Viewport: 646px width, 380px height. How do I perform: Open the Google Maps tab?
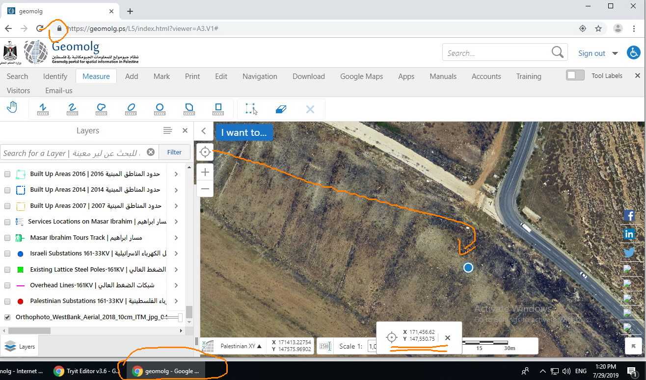361,76
